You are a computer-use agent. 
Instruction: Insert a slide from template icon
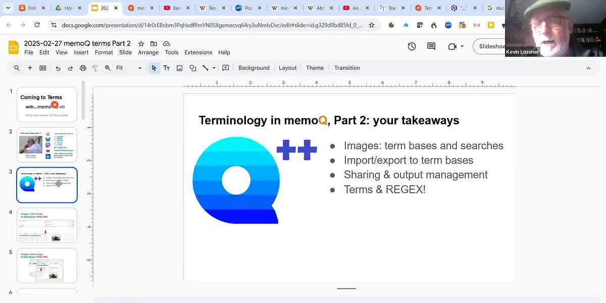pyautogui.click(x=43, y=68)
